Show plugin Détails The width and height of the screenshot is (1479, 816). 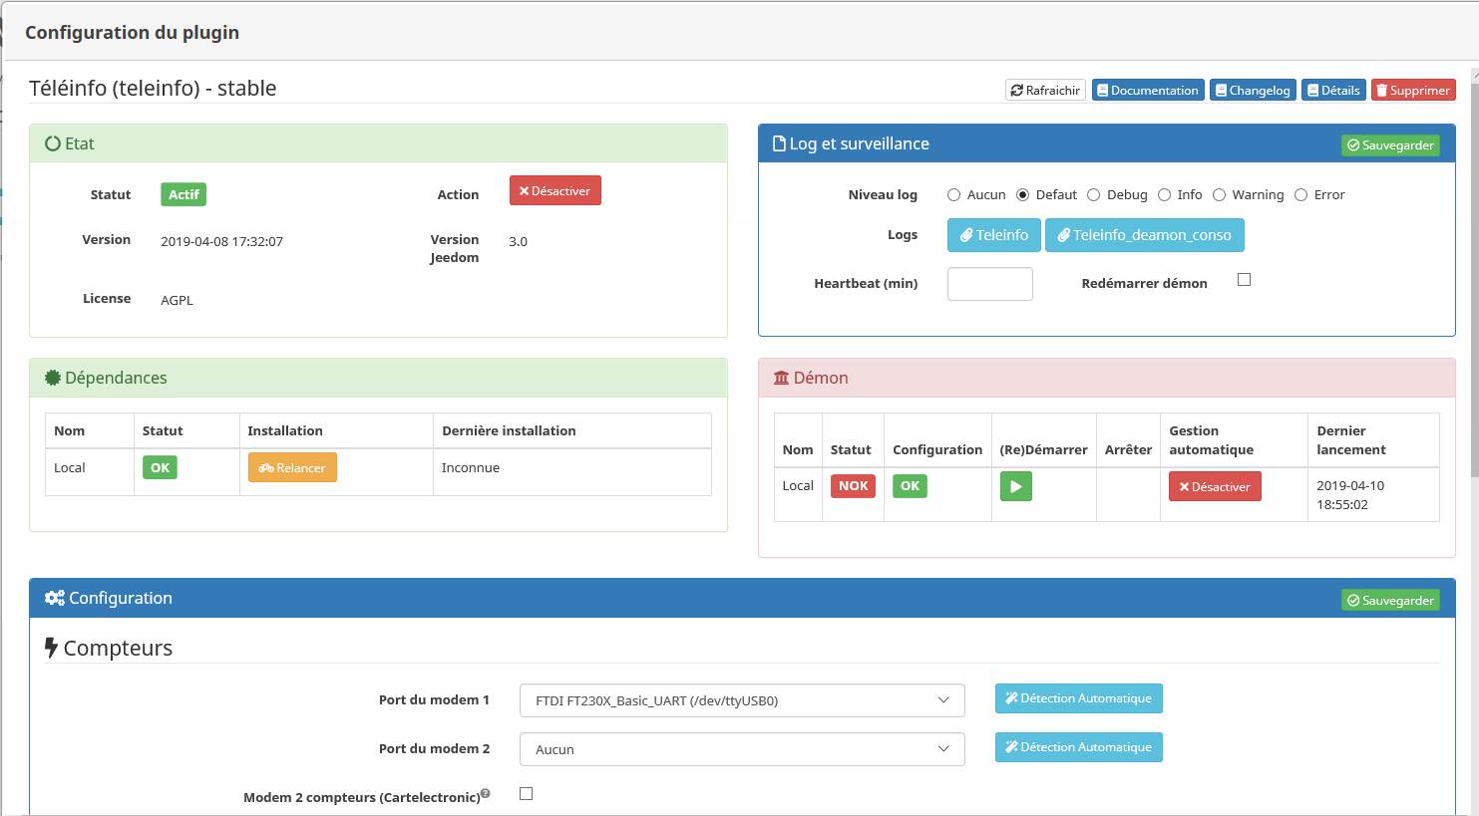1333,90
